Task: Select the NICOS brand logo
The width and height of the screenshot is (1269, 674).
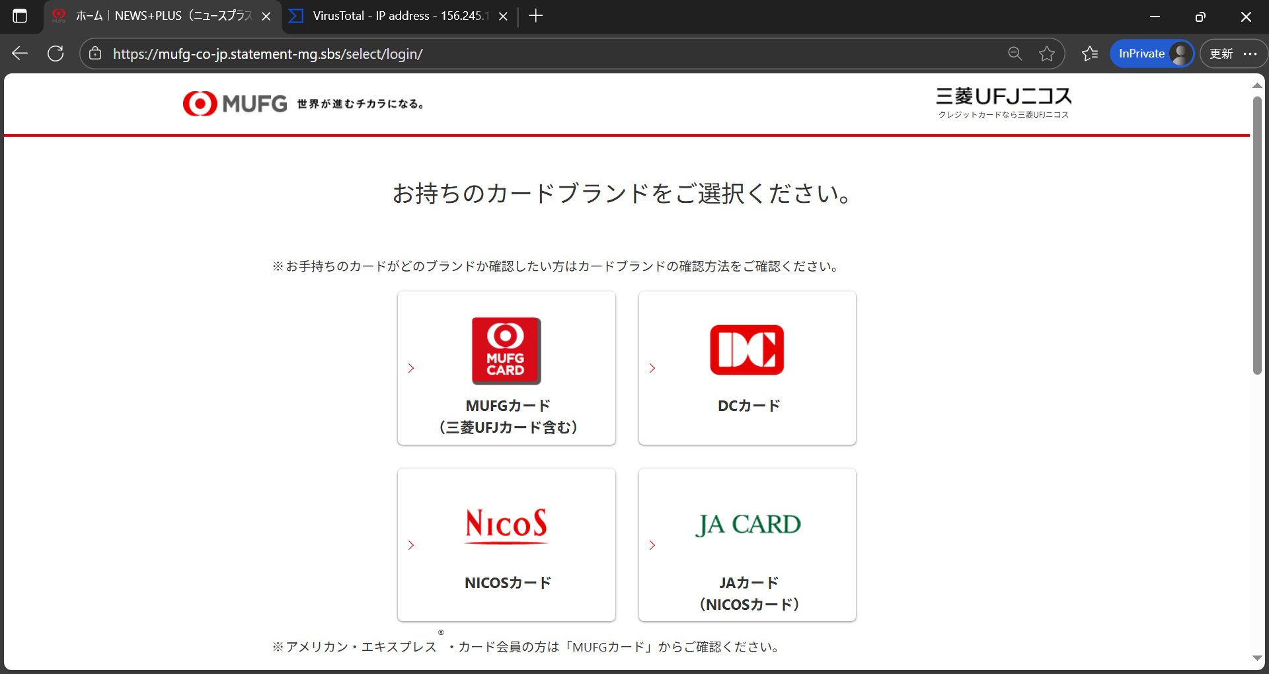Action: 506,526
